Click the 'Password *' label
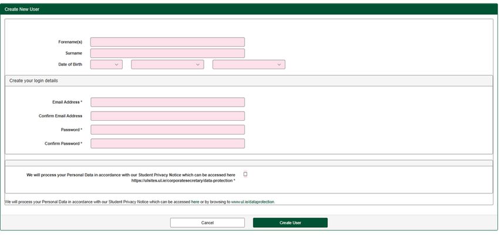This screenshot has height=235, width=499. coord(72,130)
